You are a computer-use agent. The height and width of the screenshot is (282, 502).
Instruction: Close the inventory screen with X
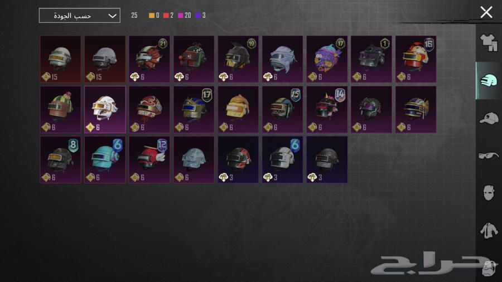tap(486, 12)
